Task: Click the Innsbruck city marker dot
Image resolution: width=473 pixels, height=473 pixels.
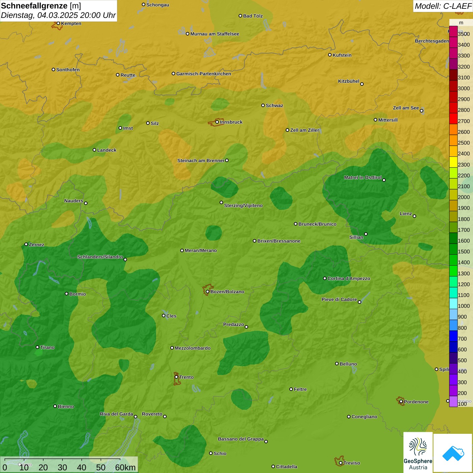Action: 217,122
